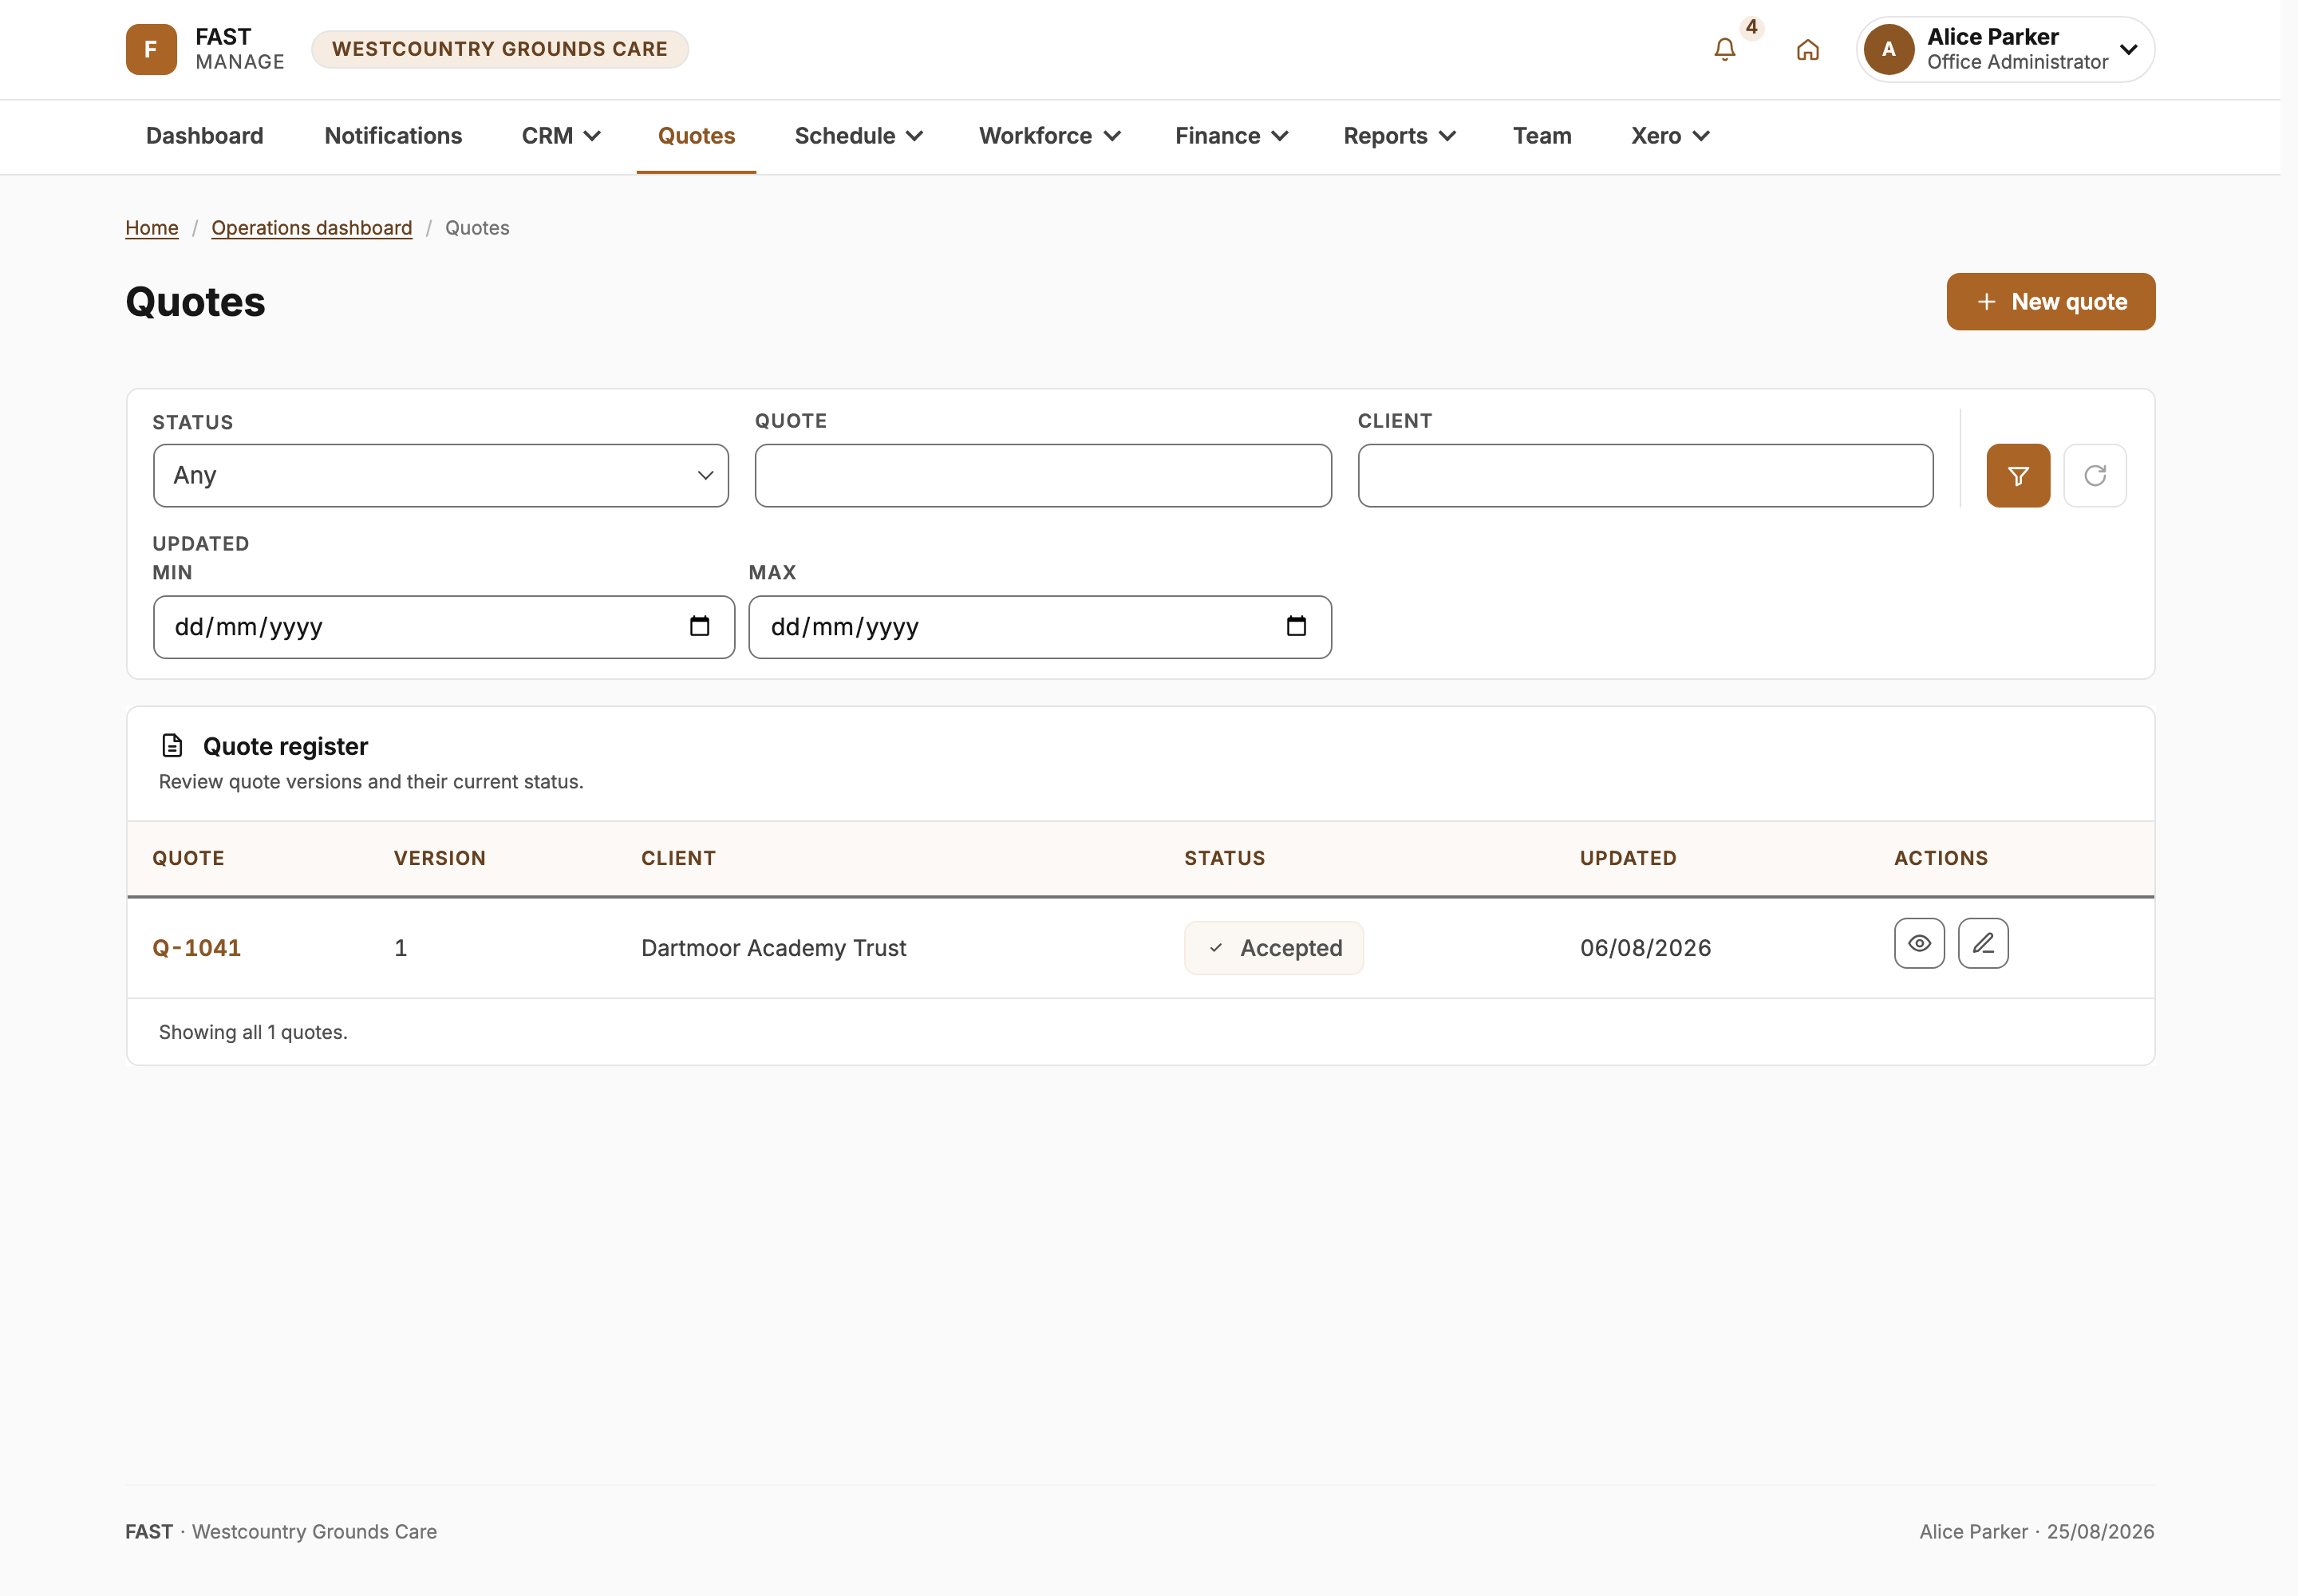Focus the Quote filter input field

[x=1043, y=476]
